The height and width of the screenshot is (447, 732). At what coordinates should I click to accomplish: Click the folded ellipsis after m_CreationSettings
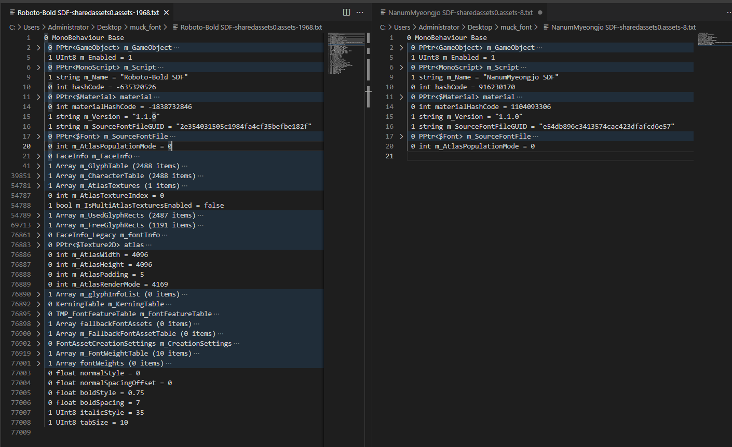236,344
